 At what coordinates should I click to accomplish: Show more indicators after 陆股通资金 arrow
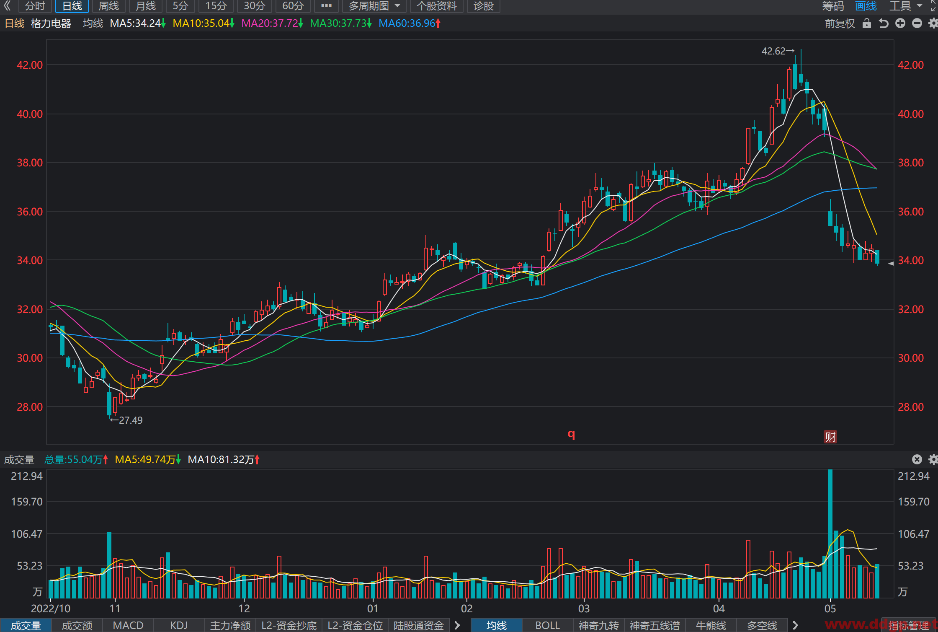point(458,625)
